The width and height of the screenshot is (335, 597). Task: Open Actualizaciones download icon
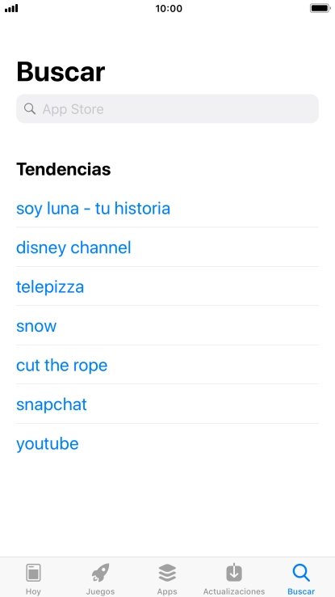click(x=234, y=572)
